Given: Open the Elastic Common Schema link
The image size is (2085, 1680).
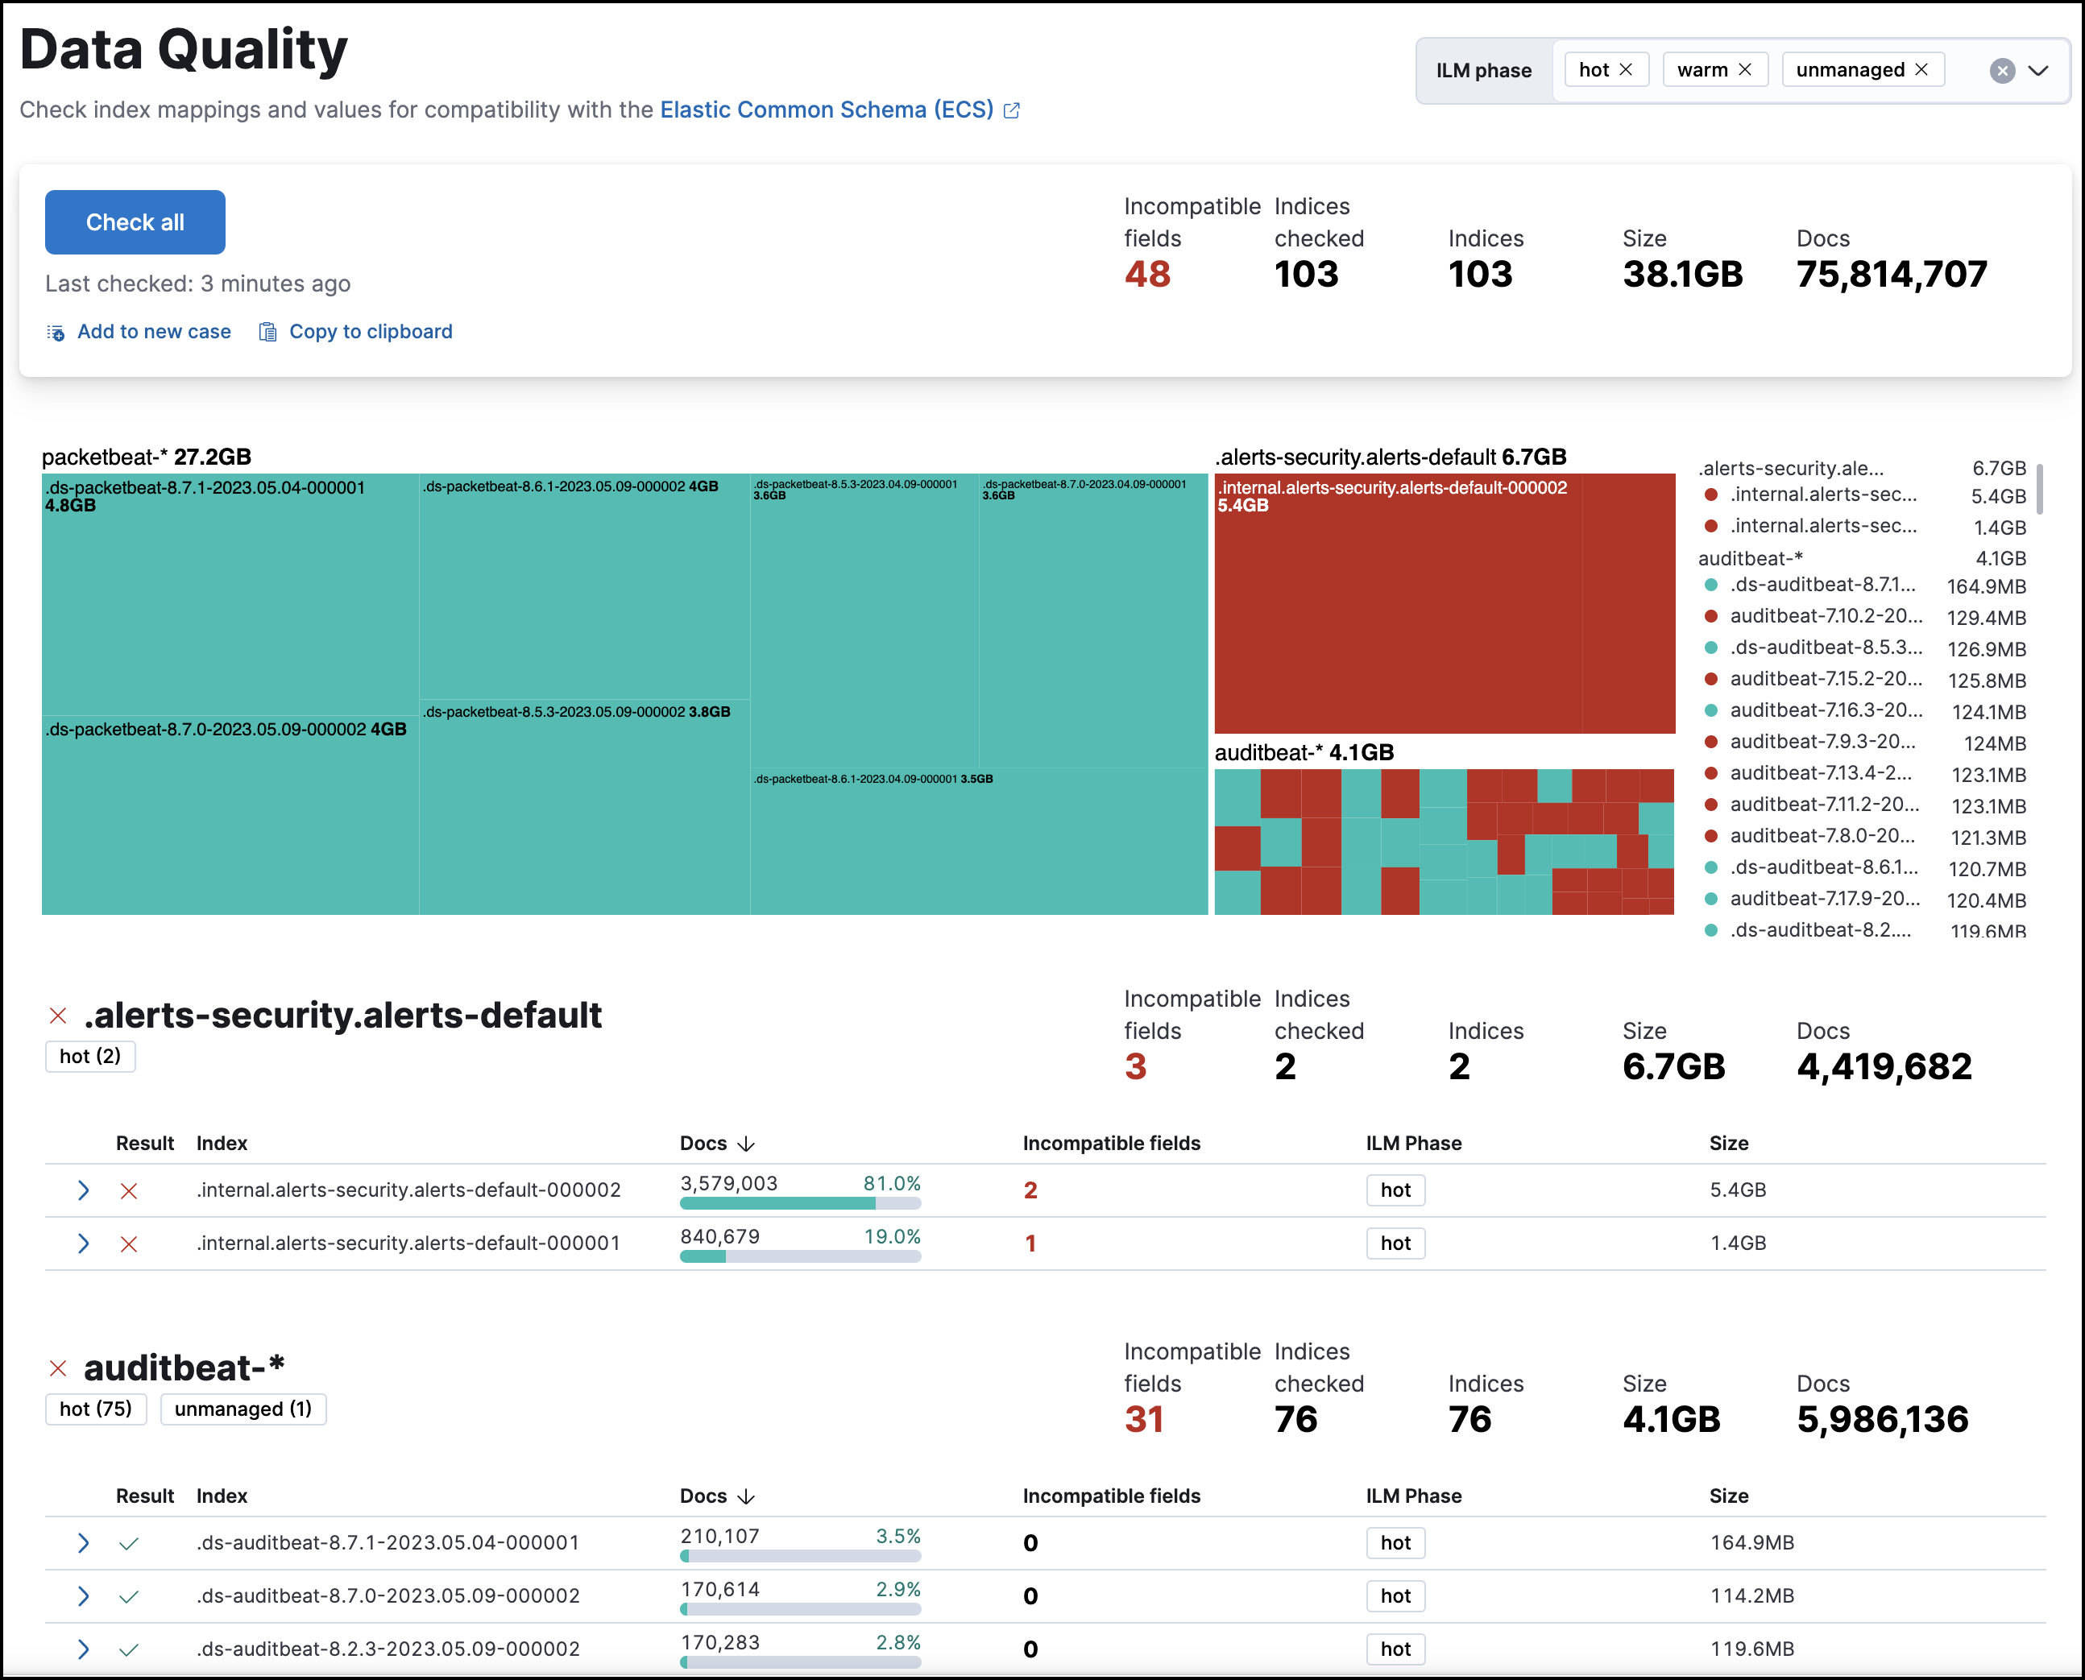Looking at the screenshot, I should click(x=831, y=108).
